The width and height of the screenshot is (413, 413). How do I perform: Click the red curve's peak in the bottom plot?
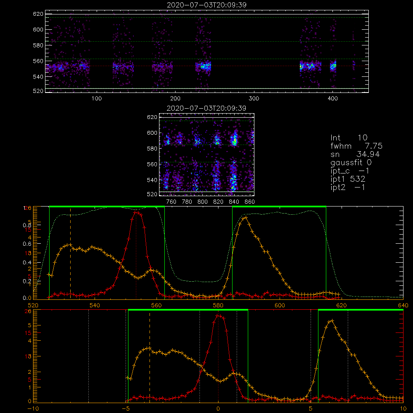tap(218, 315)
